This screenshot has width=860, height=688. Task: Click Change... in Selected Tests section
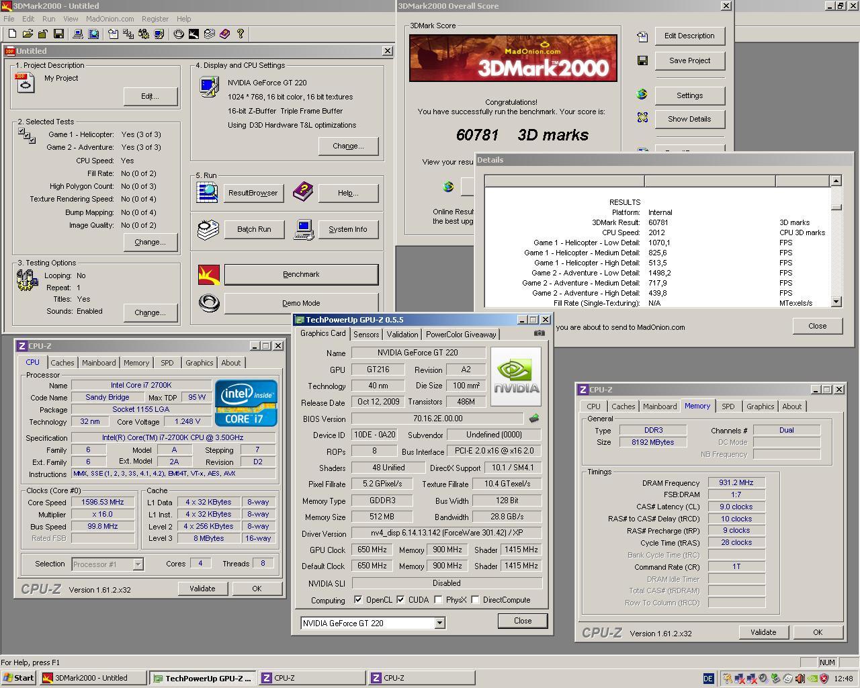click(x=150, y=242)
